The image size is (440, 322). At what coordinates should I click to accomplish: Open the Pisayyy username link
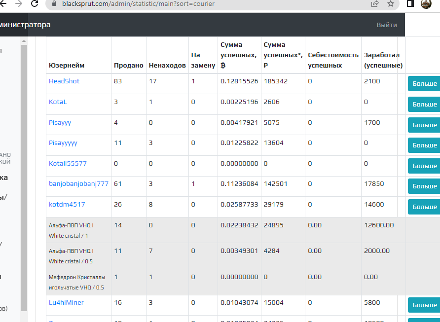(x=60, y=123)
